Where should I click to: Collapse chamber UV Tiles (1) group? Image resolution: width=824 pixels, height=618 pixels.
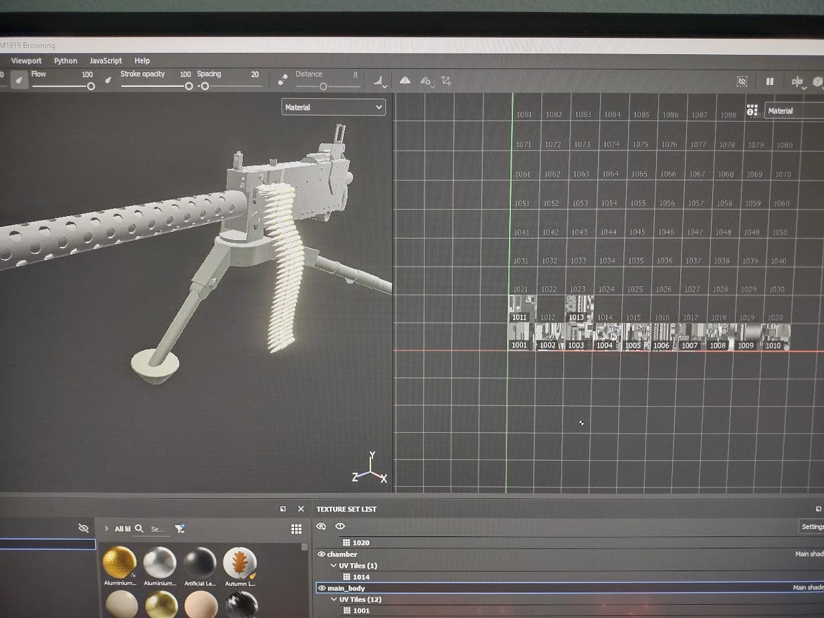pyautogui.click(x=334, y=565)
